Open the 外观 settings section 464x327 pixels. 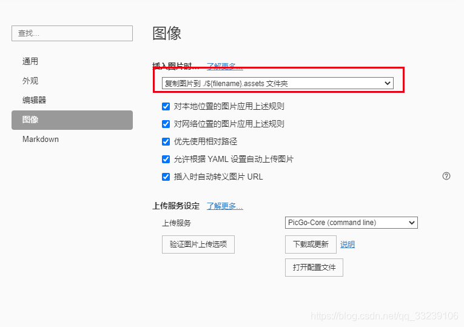(x=30, y=81)
